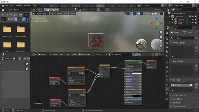
Task: Open Tool properties tab icon
Action: click(167, 33)
